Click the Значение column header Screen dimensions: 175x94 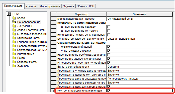coord(139,14)
